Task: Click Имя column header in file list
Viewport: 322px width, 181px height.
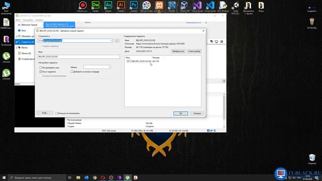Action: [x=138, y=58]
